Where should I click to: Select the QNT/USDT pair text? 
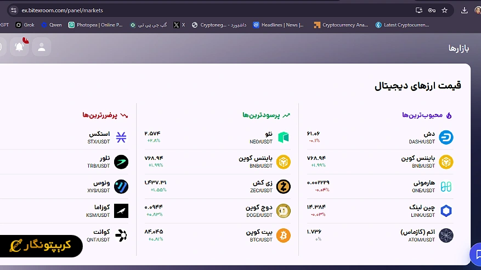pos(98,240)
